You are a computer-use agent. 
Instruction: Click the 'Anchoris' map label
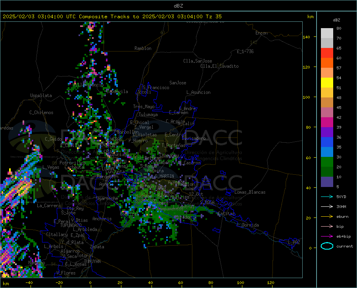(102, 219)
